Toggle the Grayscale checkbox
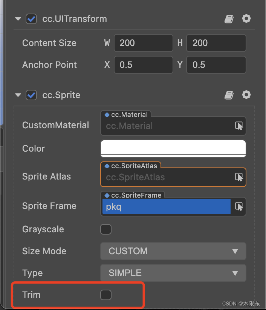The width and height of the screenshot is (266, 310). (106, 229)
